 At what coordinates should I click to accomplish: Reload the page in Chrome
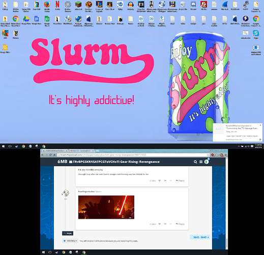click(50, 155)
